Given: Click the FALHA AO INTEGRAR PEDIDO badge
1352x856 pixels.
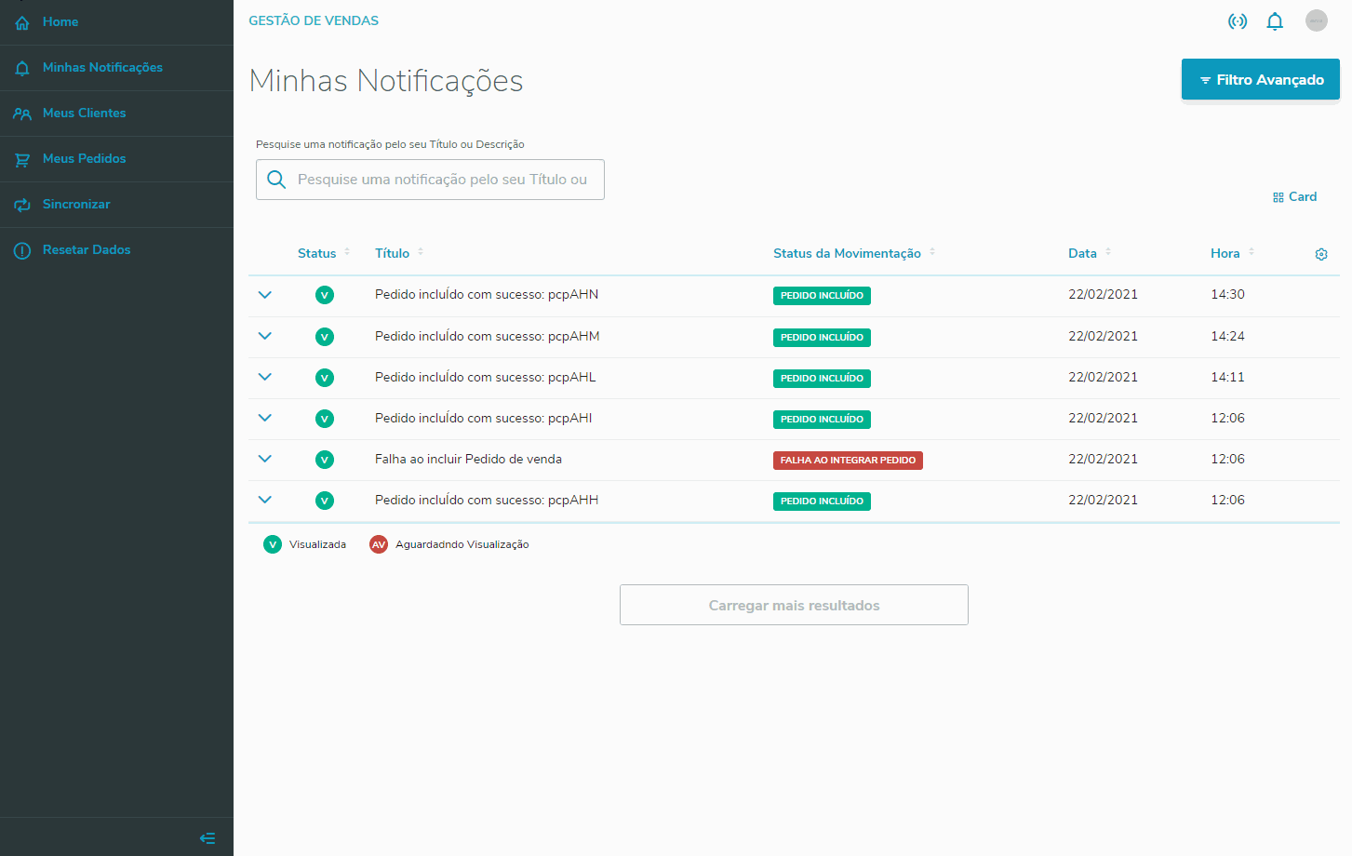Looking at the screenshot, I should (x=848, y=461).
